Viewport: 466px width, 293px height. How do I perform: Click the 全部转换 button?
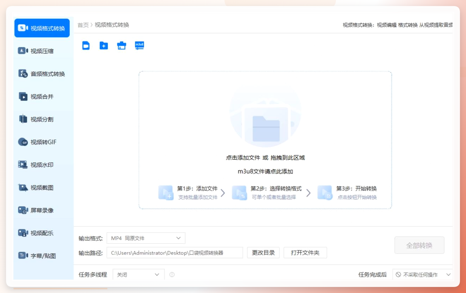pos(419,245)
